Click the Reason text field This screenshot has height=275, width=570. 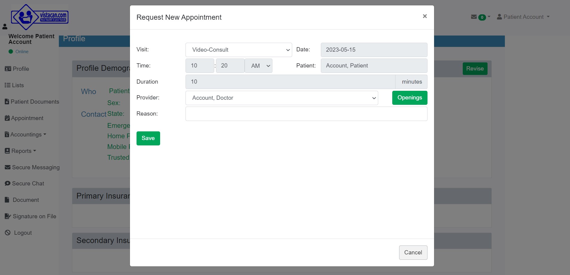(x=307, y=114)
